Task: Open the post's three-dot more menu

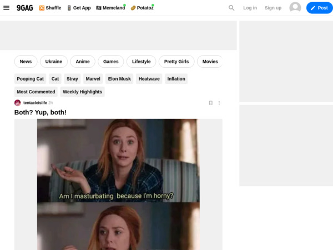Action: tap(219, 103)
